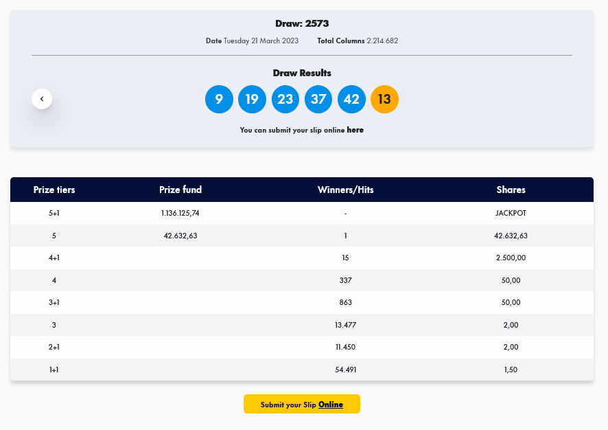
Task: Click the Prize fund column header
Action: (180, 190)
